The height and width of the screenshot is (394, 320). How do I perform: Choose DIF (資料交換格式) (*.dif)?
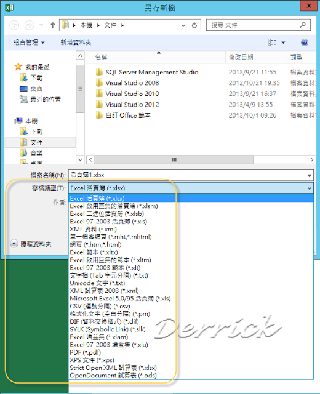pos(191,321)
